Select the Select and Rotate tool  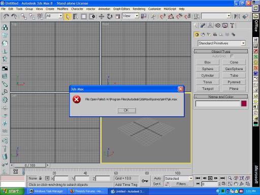[110, 17]
